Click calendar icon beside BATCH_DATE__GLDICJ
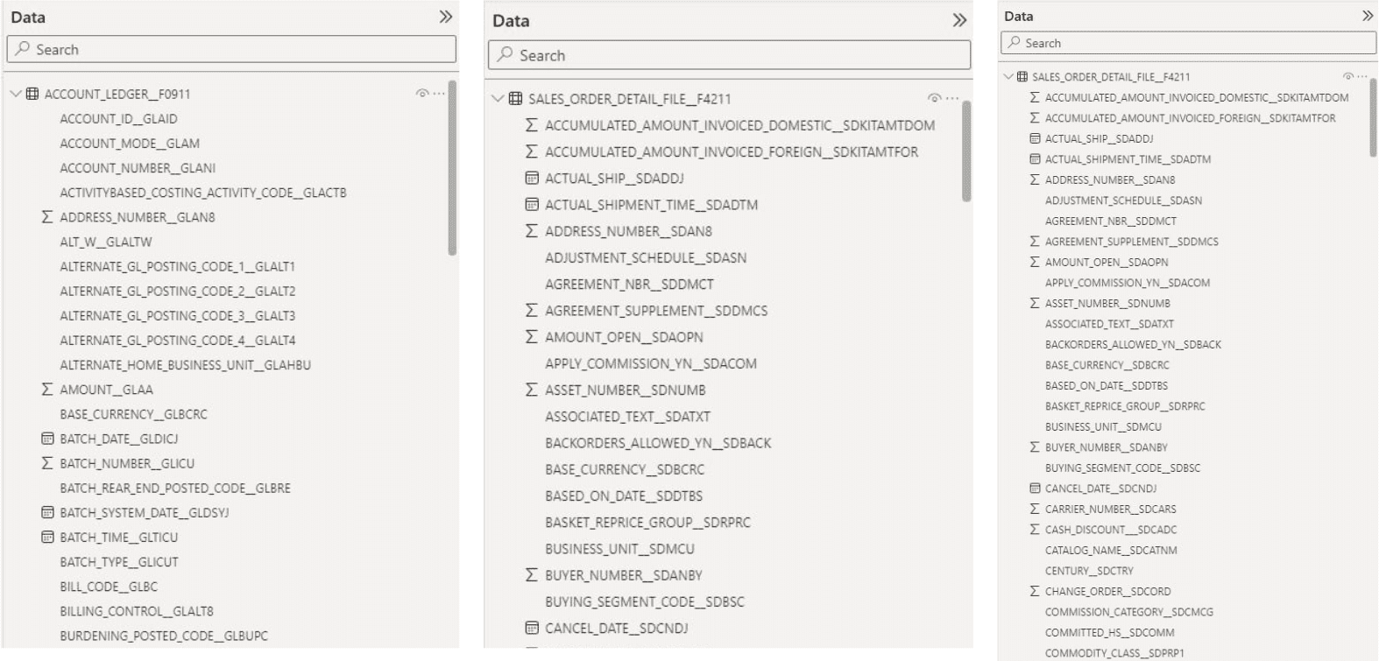The width and height of the screenshot is (1379, 661). tap(47, 439)
